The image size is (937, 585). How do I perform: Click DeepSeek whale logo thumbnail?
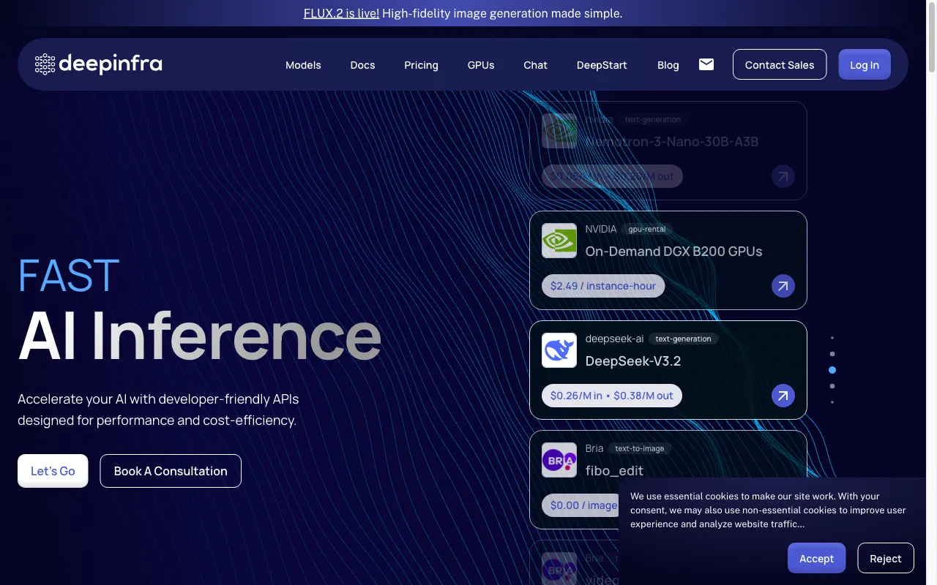[x=559, y=350]
